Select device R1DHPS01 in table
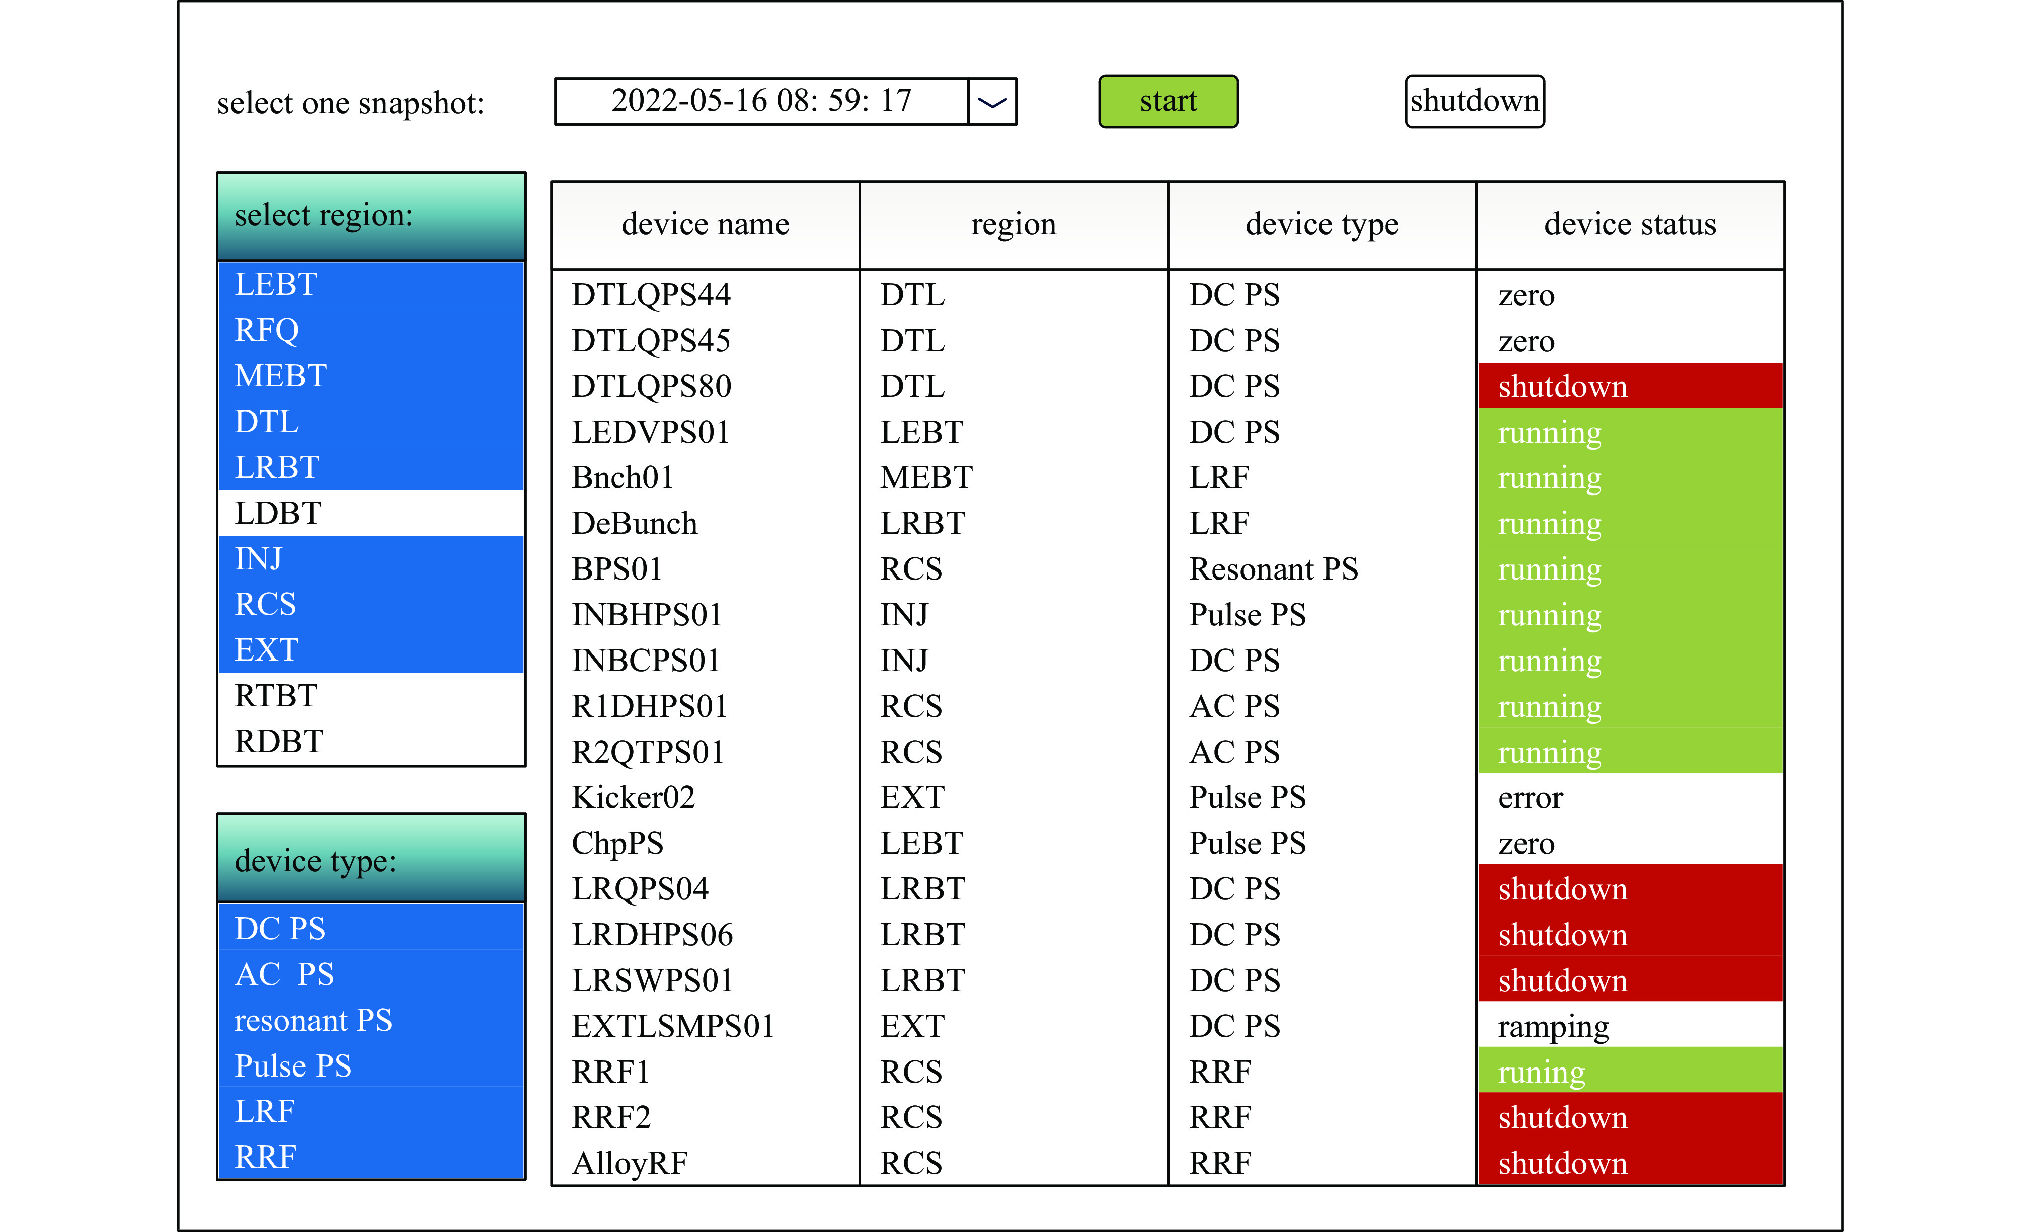Viewport: 2021px width, 1232px height. click(x=650, y=707)
